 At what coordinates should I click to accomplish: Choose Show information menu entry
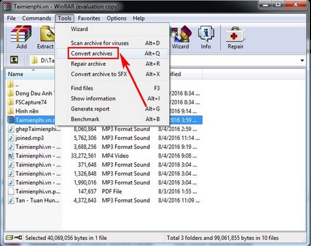(112, 99)
